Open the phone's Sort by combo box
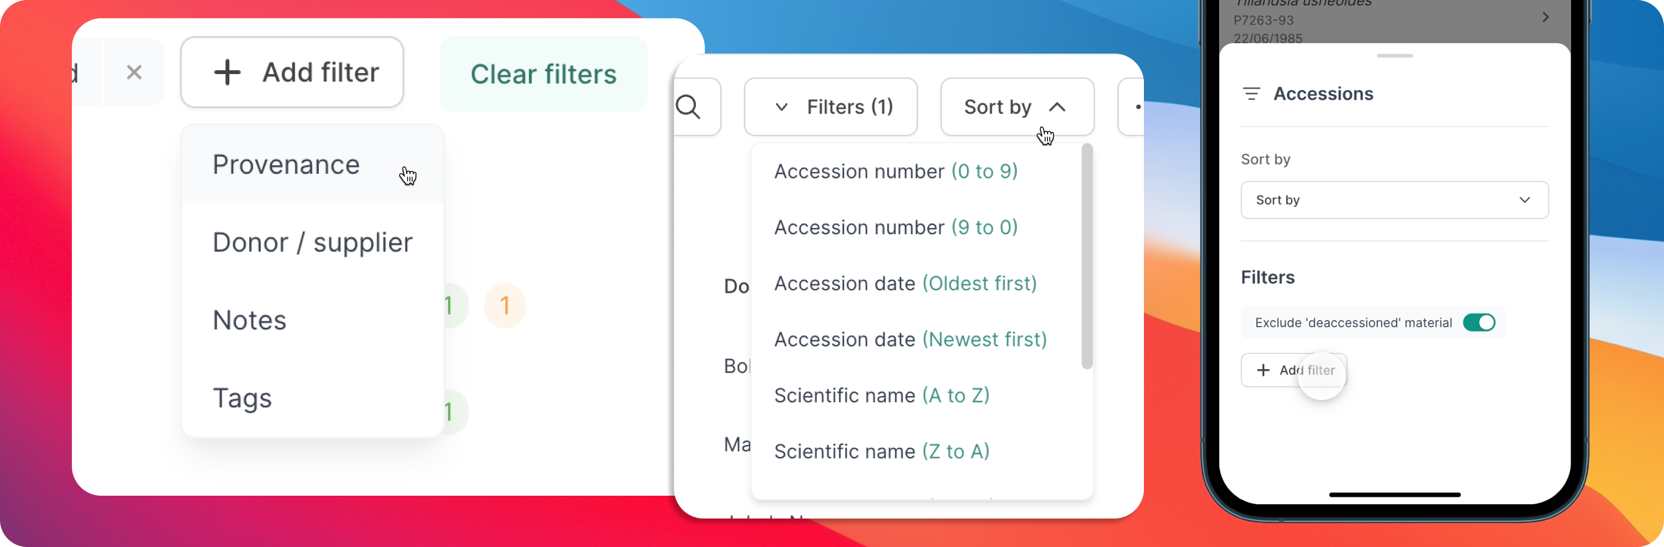The height and width of the screenshot is (547, 1664). [x=1394, y=200]
